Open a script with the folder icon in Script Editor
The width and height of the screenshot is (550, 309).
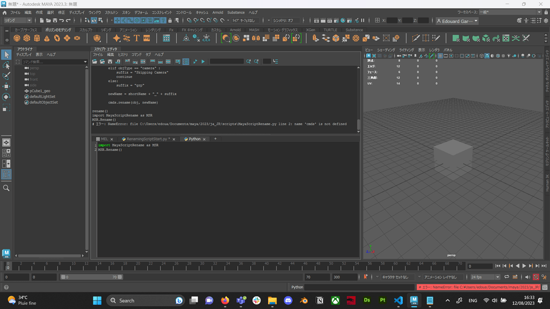(95, 61)
